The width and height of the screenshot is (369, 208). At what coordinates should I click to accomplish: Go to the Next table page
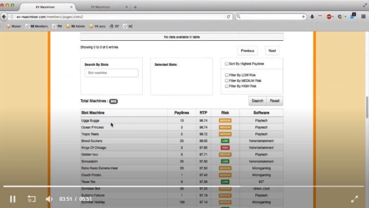coord(272,50)
